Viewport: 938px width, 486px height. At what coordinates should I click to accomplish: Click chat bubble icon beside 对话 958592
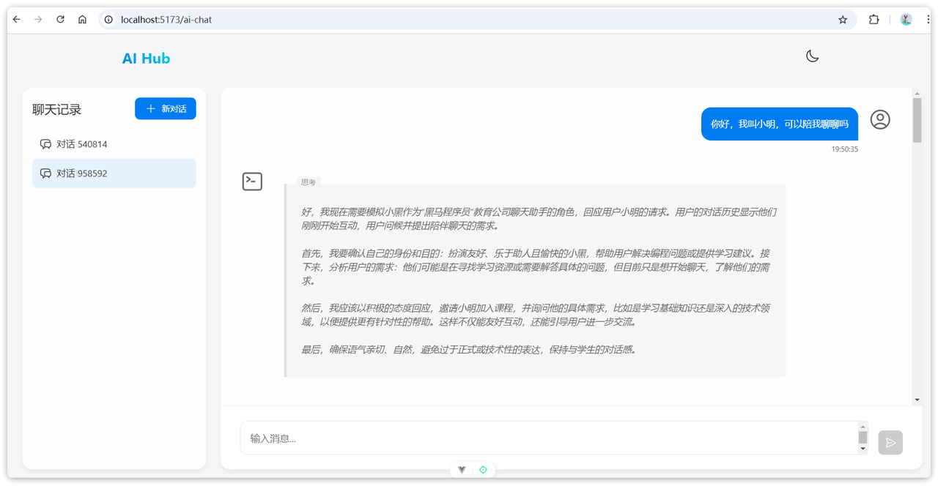pos(45,173)
